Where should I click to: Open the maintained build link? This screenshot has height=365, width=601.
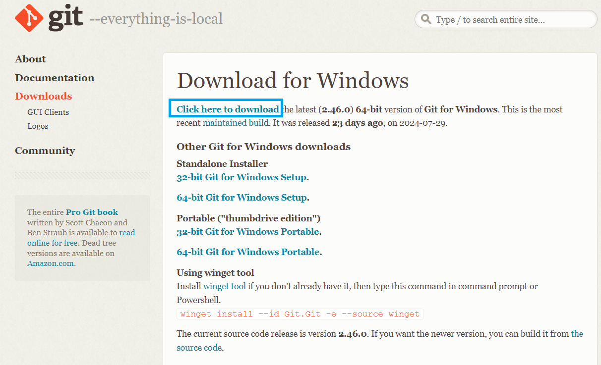(x=236, y=122)
